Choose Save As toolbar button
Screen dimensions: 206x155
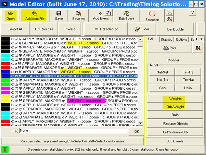pos(78,16)
